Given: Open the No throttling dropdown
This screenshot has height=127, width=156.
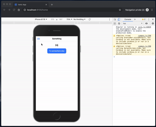Looking at the screenshot, I should coord(80,19).
